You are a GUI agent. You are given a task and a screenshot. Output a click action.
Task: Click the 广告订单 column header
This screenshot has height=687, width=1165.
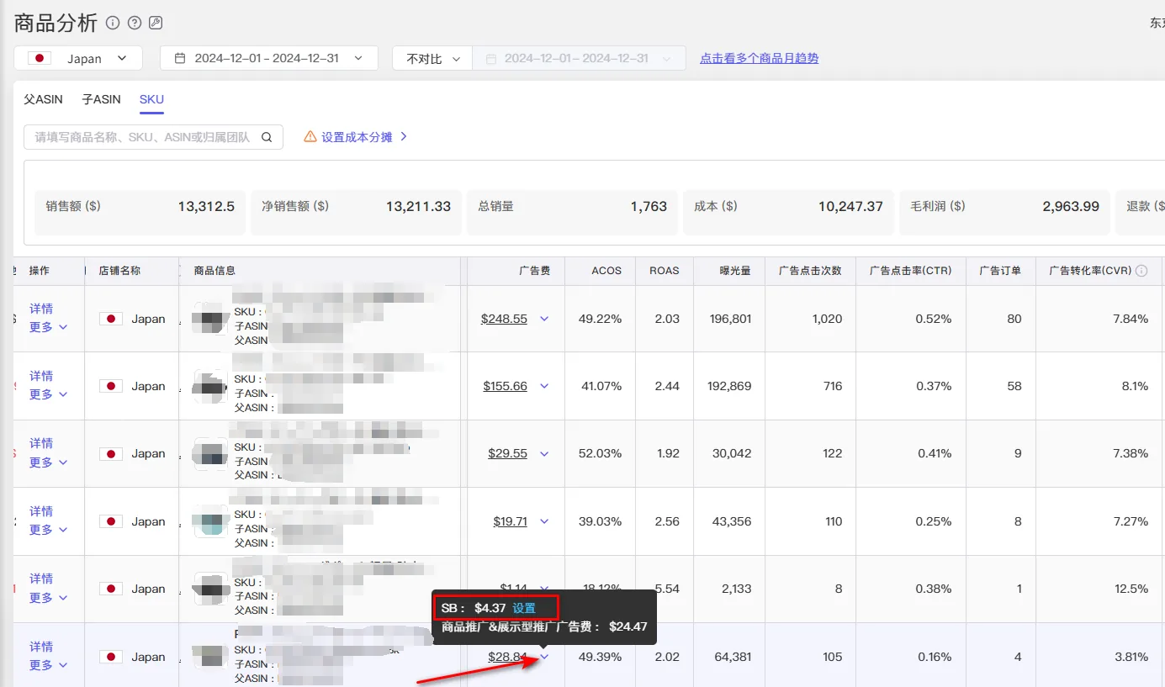(1000, 271)
